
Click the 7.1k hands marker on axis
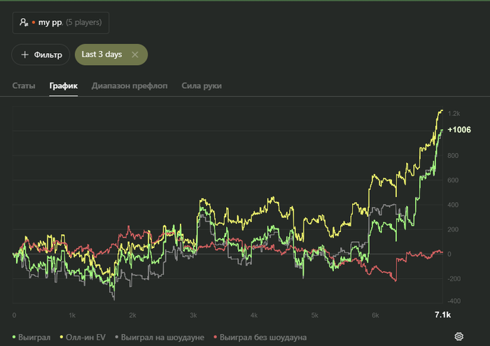(x=442, y=315)
